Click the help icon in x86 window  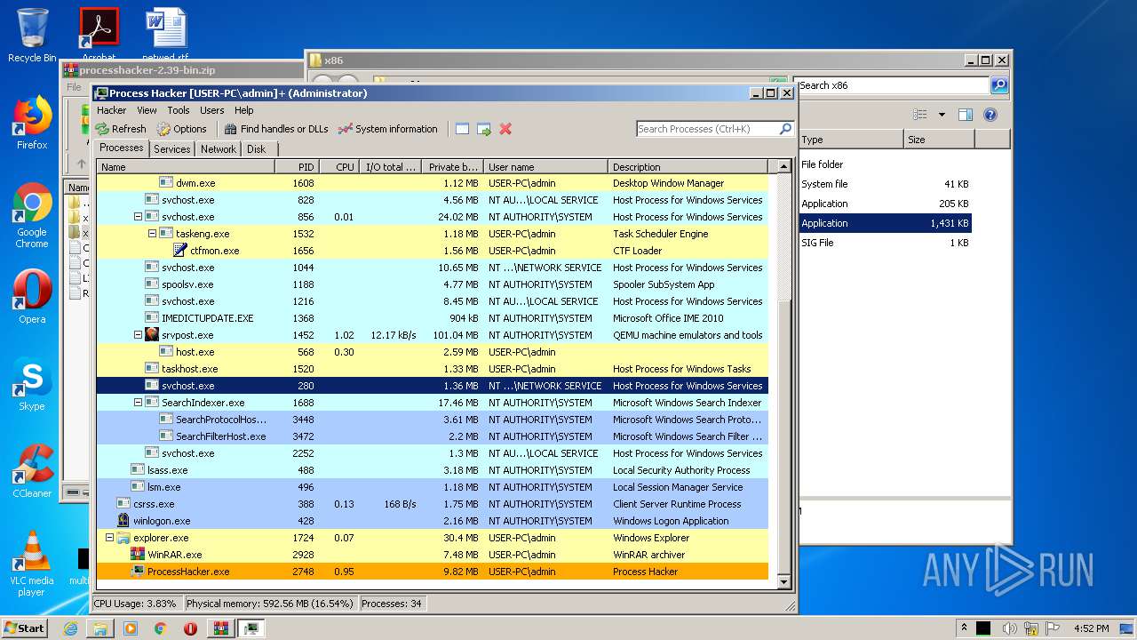coord(990,115)
